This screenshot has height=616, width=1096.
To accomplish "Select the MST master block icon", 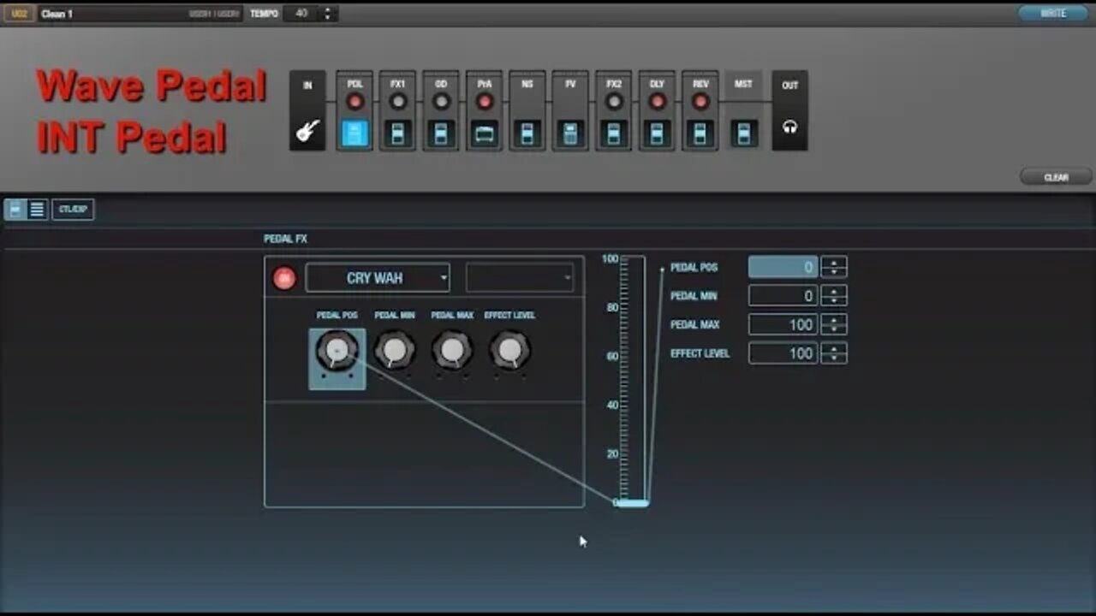I will tap(743, 133).
